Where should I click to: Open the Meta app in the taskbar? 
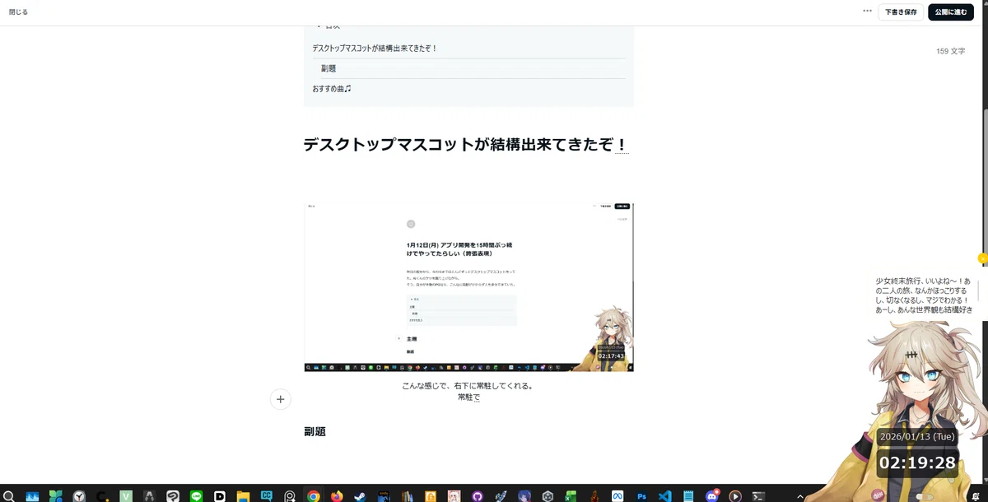point(617,496)
